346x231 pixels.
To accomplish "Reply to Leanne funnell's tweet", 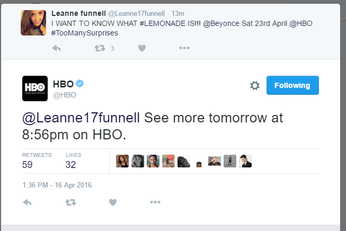I will click(57, 48).
